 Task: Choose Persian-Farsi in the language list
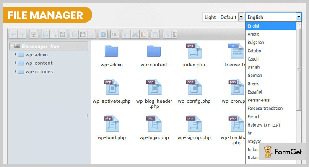pos(270,100)
